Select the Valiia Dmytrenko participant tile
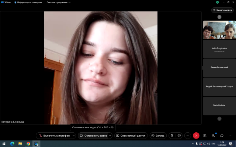This screenshot has width=236, height=147. 219,49
